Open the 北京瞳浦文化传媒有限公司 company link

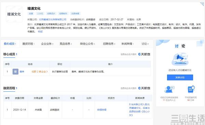(53, 19)
